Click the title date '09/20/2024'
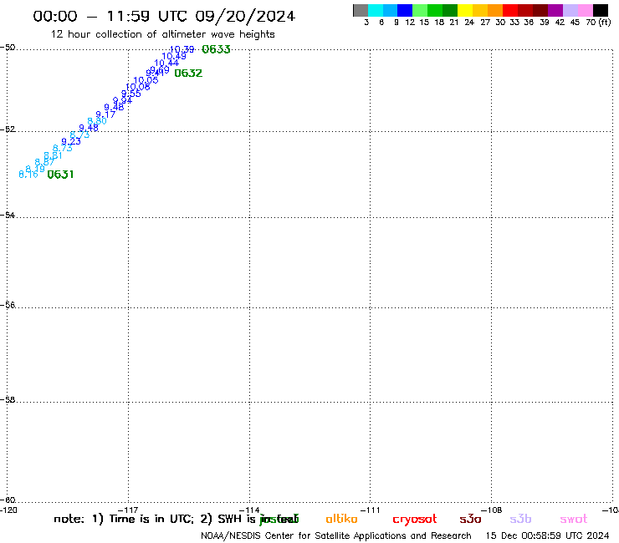Viewport: 619px width, 543px height. tap(245, 16)
